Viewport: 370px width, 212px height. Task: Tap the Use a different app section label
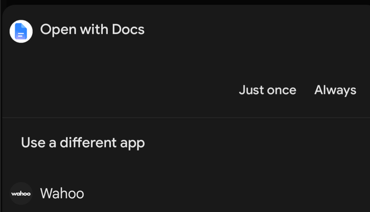click(x=83, y=143)
